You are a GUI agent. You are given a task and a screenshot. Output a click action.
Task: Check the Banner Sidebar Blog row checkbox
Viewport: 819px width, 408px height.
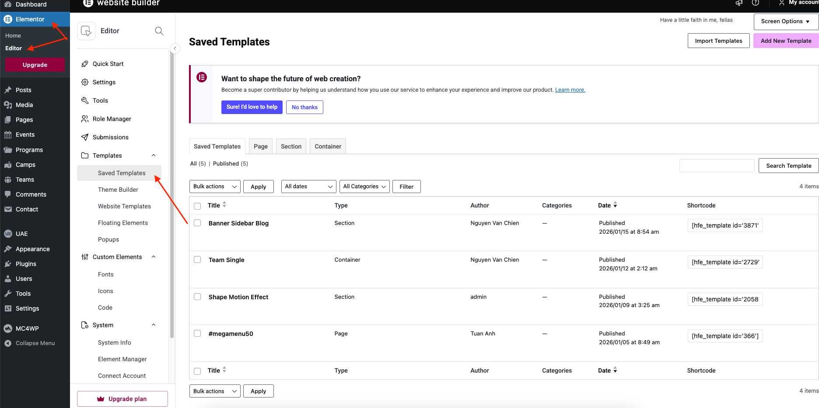[197, 223]
